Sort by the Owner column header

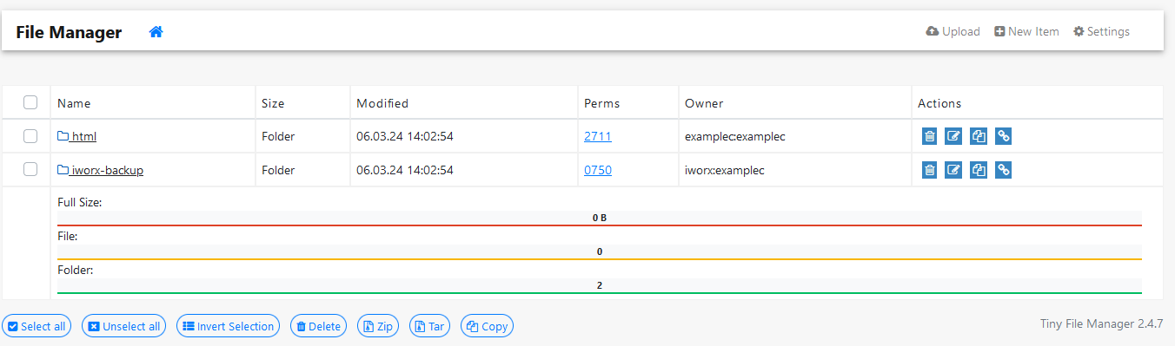[704, 103]
